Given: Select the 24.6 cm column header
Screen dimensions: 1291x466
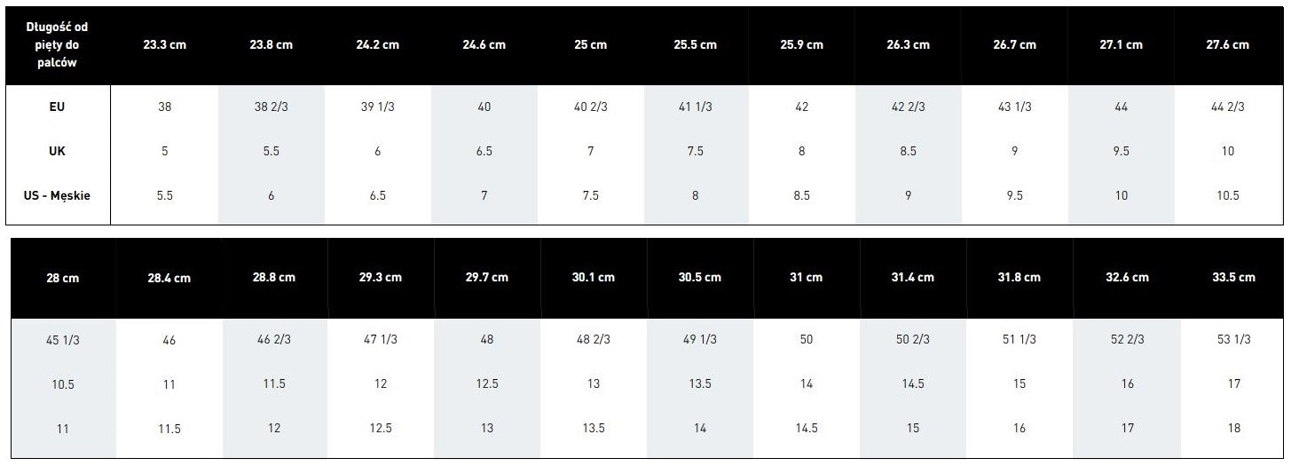Looking at the screenshot, I should click(484, 44).
